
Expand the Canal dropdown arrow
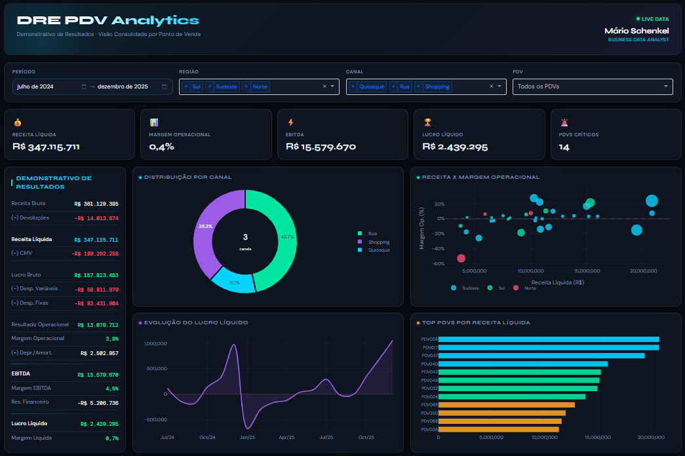(x=499, y=86)
